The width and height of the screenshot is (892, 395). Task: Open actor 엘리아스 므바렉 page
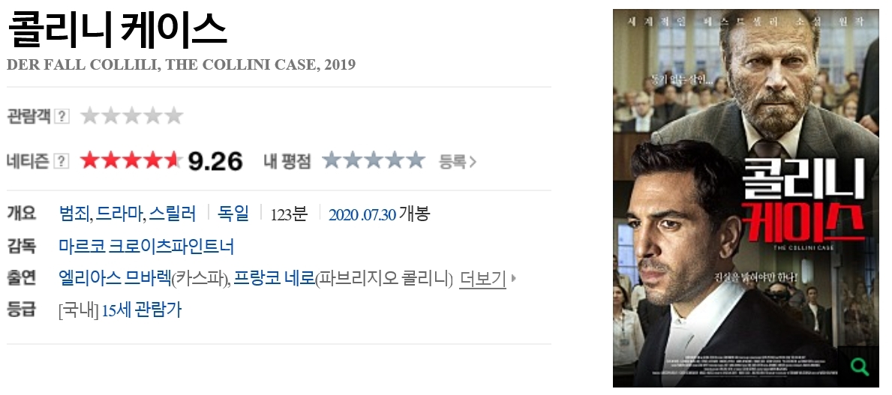(115, 278)
